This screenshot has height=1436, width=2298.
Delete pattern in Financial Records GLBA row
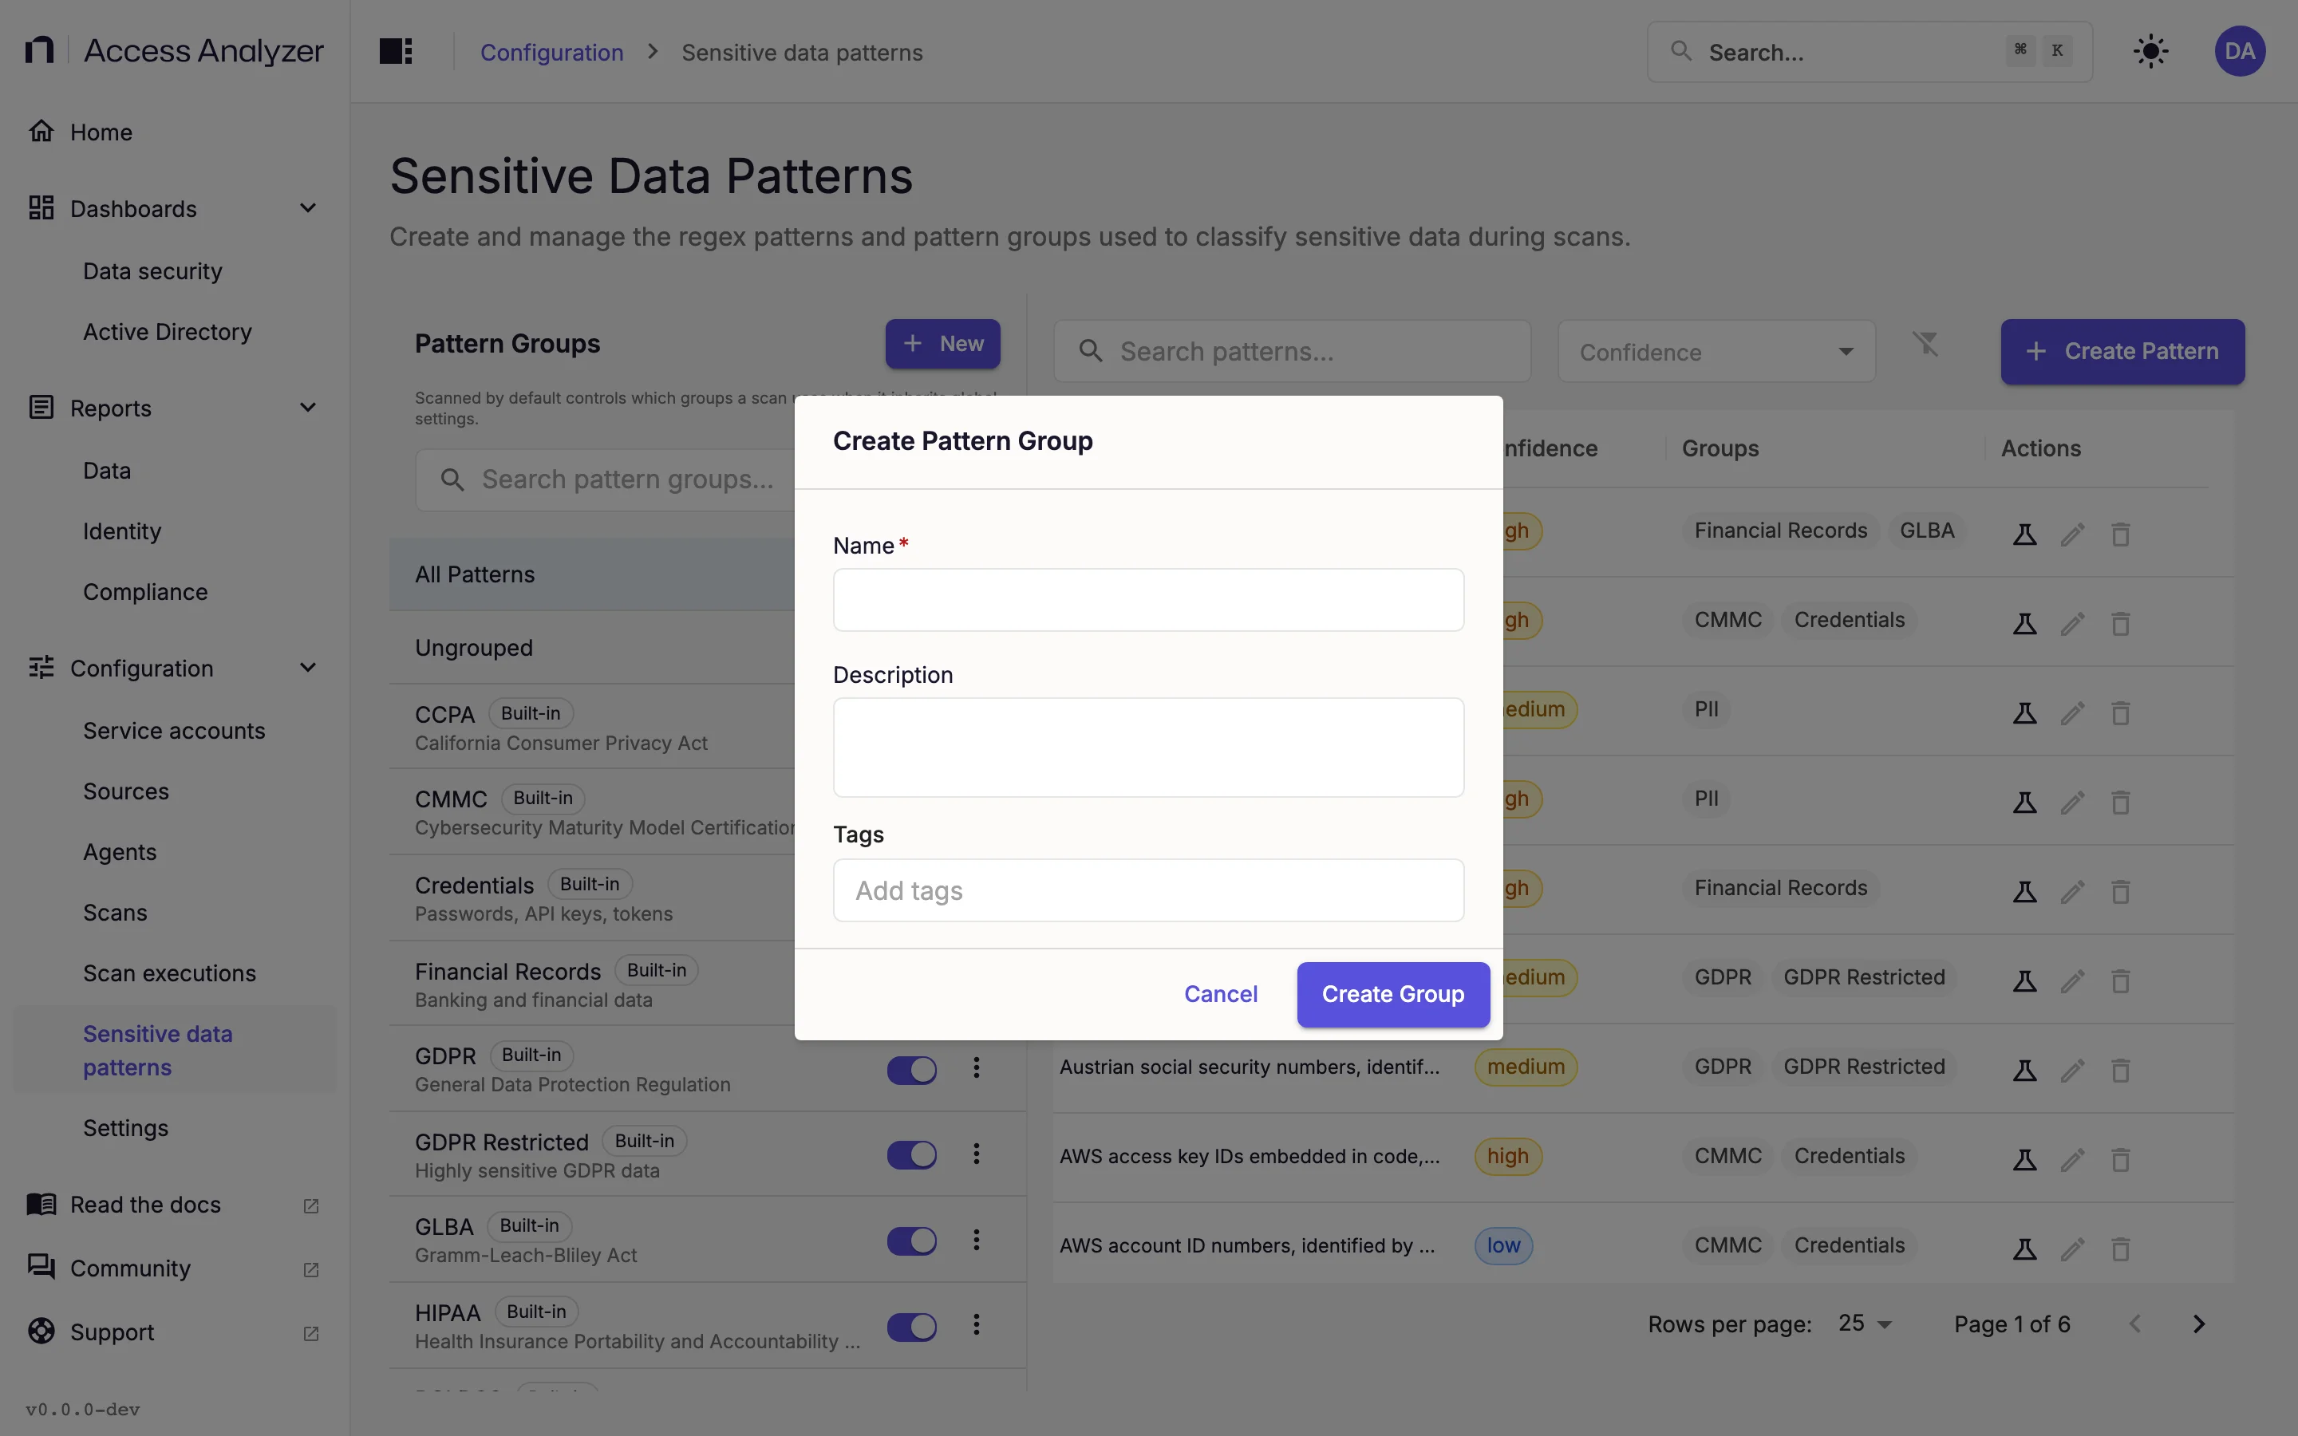(2119, 534)
